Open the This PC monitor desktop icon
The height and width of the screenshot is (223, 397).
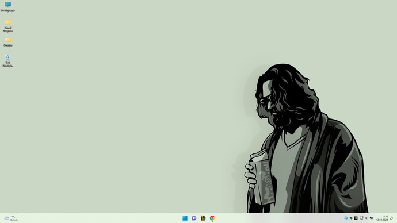pyautogui.click(x=7, y=7)
